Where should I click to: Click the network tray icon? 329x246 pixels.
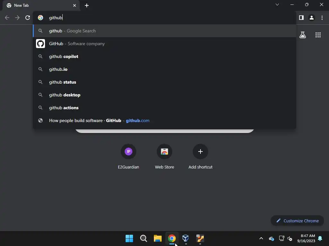click(281, 238)
